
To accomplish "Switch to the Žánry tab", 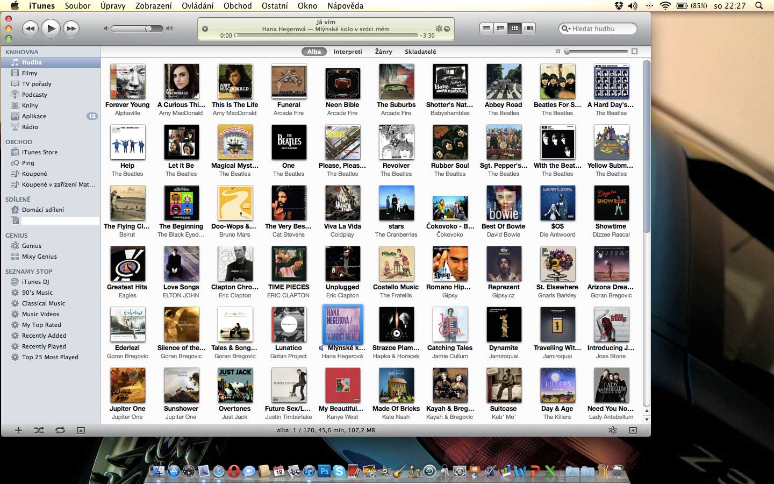I will click(384, 52).
